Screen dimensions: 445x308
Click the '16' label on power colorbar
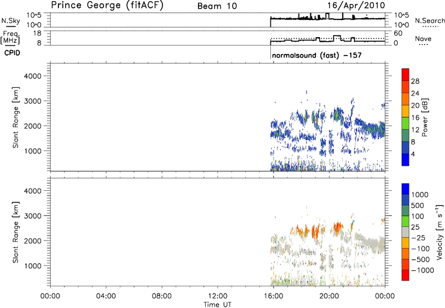415,118
